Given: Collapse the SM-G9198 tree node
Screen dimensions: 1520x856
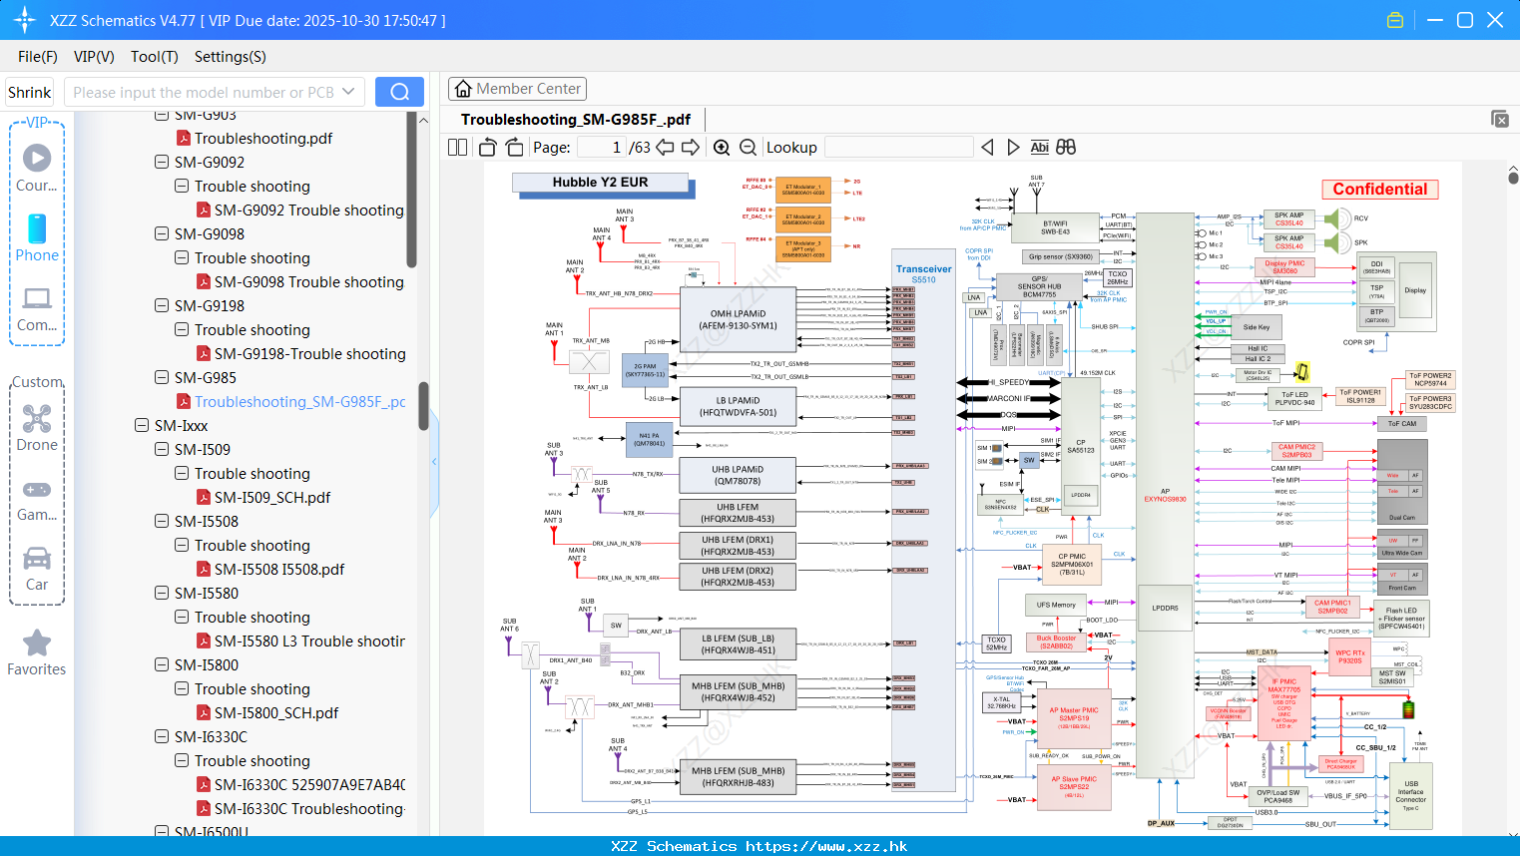Looking at the screenshot, I should pyautogui.click(x=162, y=305).
